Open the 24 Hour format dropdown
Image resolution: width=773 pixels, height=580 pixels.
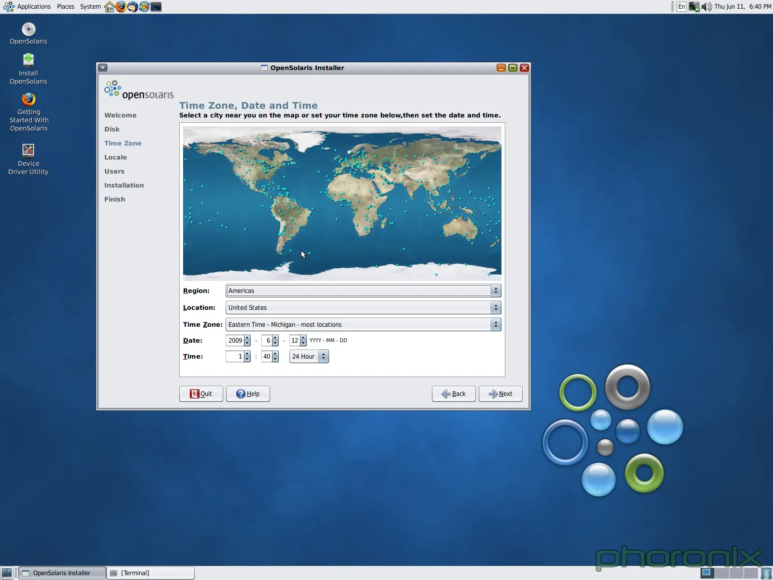309,356
